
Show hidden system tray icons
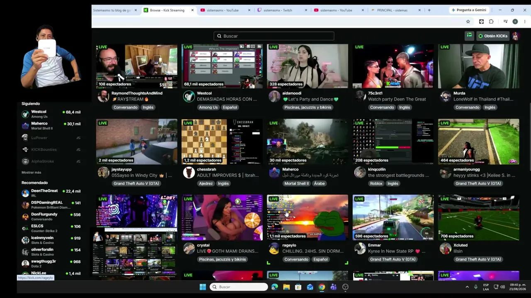pos(467,287)
